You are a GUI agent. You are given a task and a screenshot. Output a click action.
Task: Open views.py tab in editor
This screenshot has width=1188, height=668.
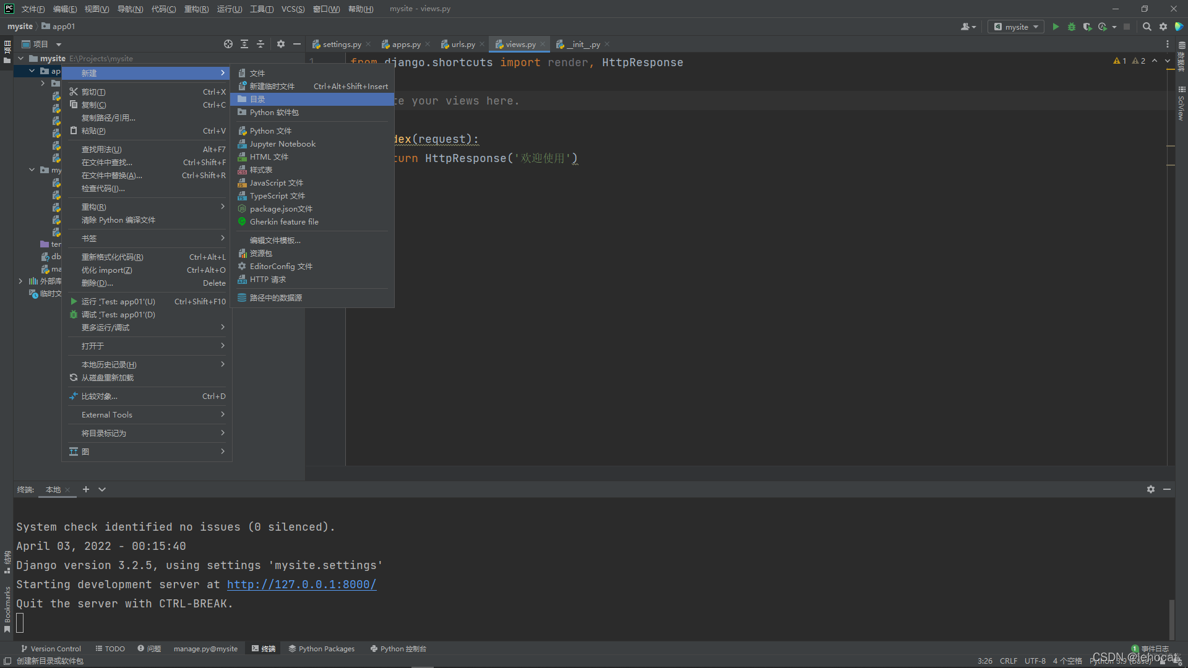coord(519,44)
